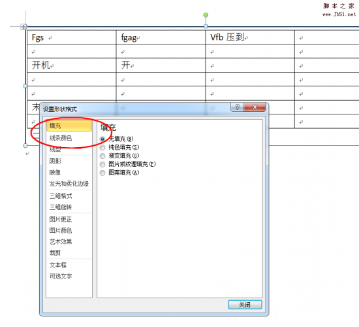This screenshot has width=359, height=327.
Task: Click the cell containing Vfb 压到
Action: click(x=250, y=37)
